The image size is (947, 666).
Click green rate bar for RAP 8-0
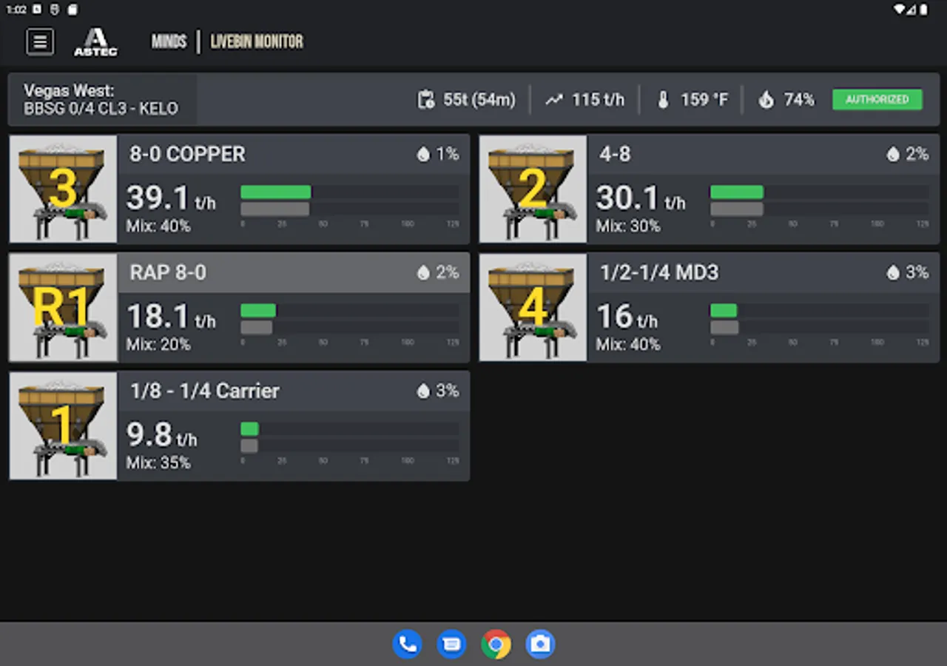point(258,311)
